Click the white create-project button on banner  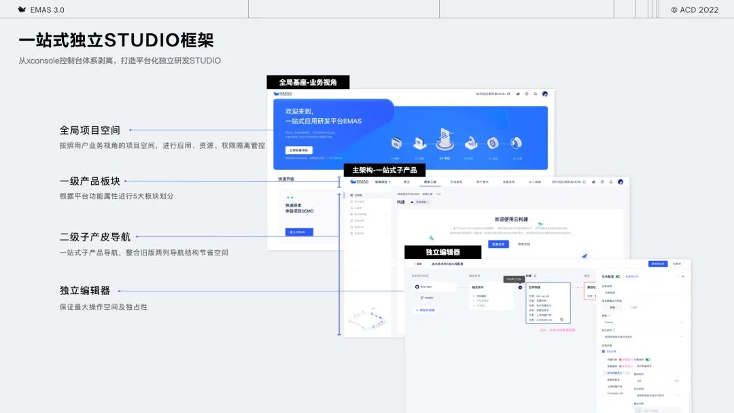click(298, 150)
